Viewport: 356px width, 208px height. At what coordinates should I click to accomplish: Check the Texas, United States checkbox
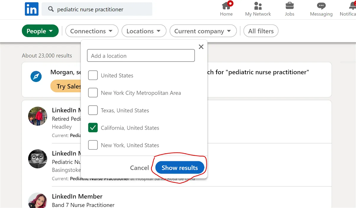[93, 110]
